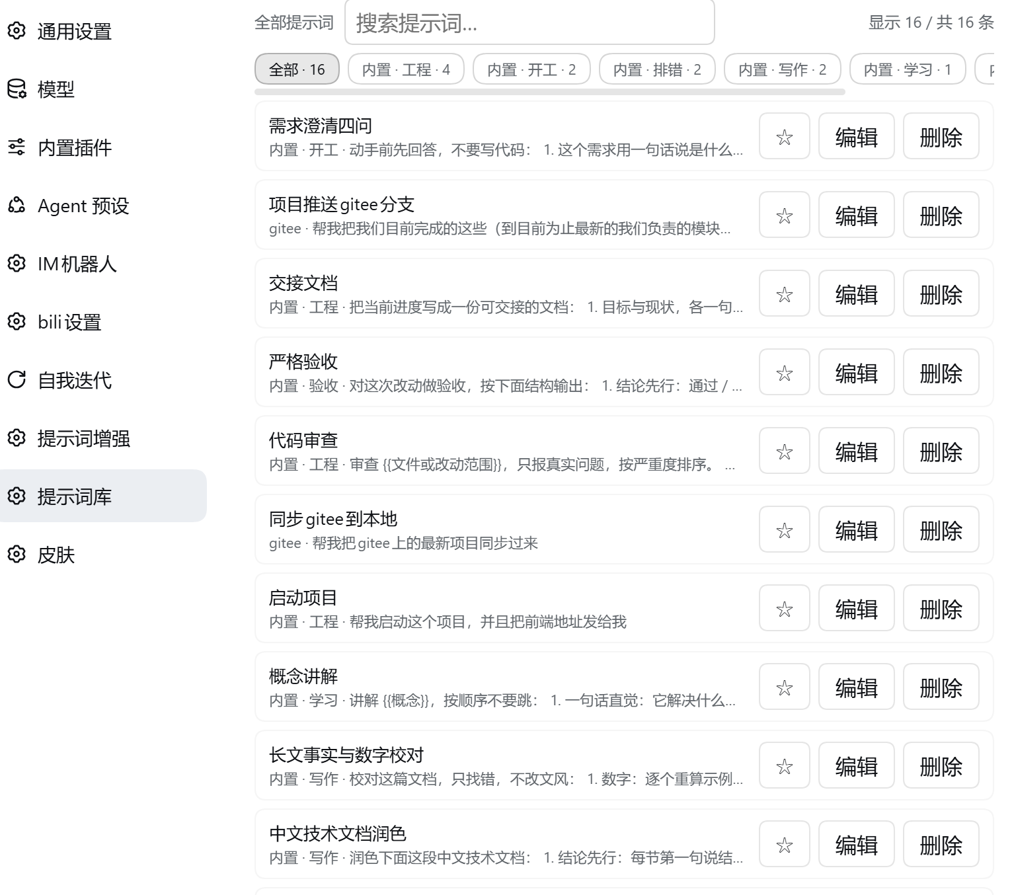The image size is (1014, 895).
Task: Filter by 内置 · 开工 · 2
Action: pos(531,69)
